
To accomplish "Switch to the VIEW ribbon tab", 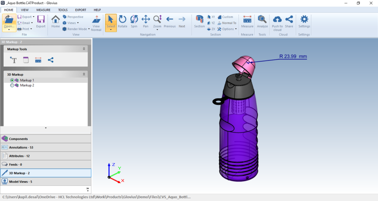I will click(25, 10).
